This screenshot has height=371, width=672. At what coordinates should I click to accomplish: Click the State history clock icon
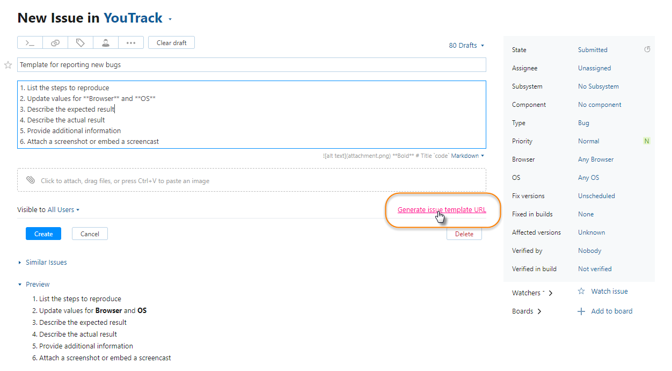647,49
